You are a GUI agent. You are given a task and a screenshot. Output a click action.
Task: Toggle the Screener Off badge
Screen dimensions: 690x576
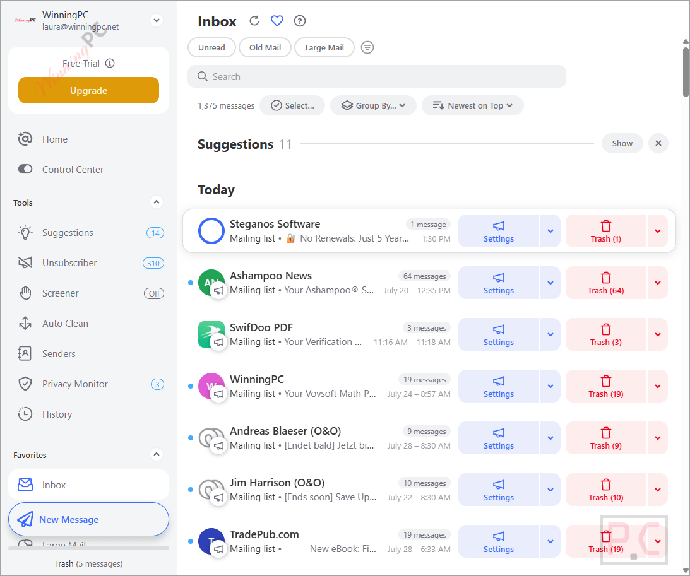click(x=154, y=293)
